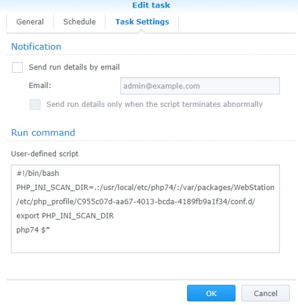Click the Notification section heading
Image resolution: width=298 pixels, height=305 pixels.
(36, 47)
